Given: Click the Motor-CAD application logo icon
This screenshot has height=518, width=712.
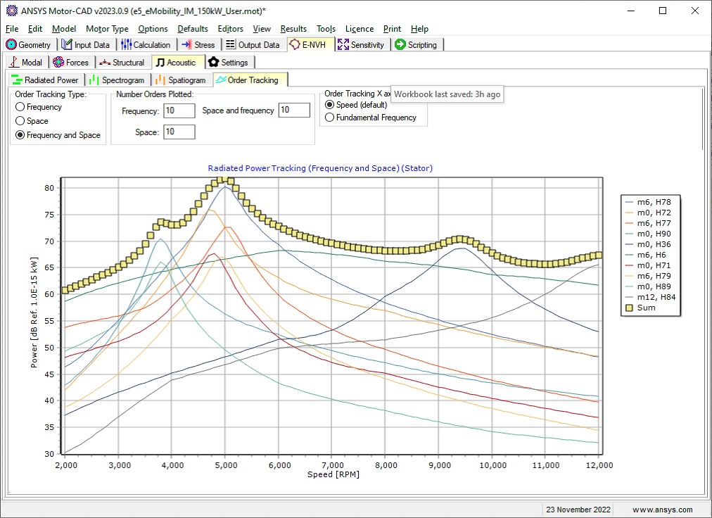Looking at the screenshot, I should coord(11,11).
